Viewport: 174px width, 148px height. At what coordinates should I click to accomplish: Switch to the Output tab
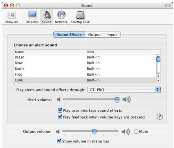point(94,35)
